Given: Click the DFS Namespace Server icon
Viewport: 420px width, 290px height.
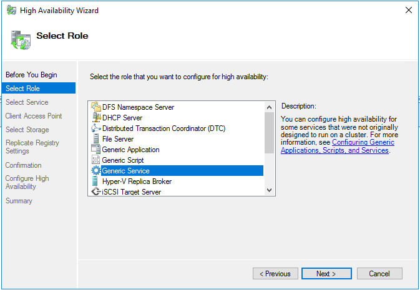Looking at the screenshot, I should [96, 107].
